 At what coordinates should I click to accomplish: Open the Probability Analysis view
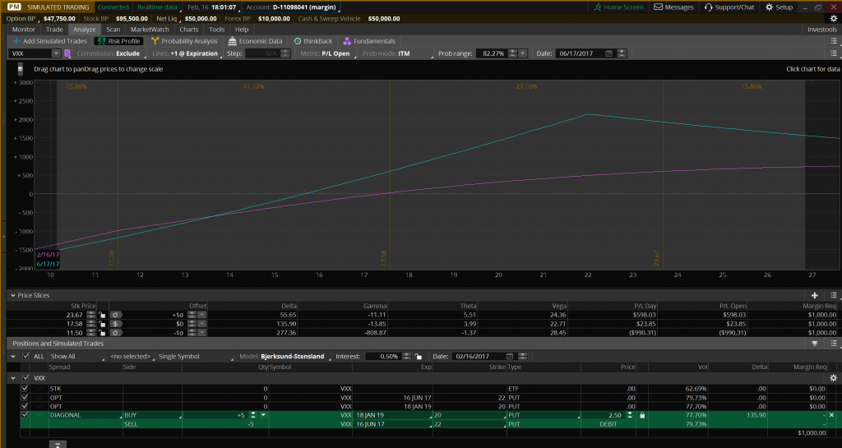tap(184, 41)
